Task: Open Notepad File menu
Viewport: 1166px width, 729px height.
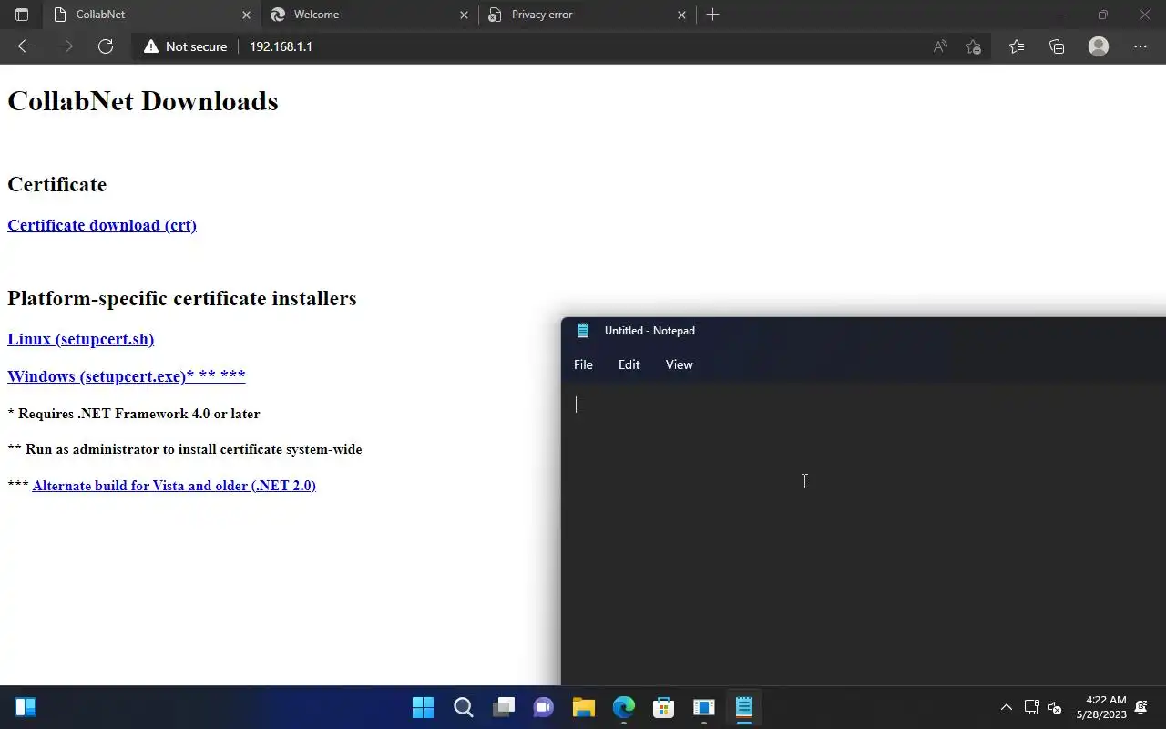Action: click(583, 364)
